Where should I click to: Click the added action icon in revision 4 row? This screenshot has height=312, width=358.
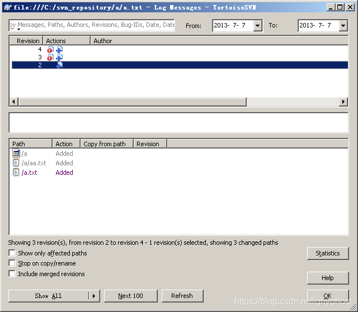click(x=59, y=50)
